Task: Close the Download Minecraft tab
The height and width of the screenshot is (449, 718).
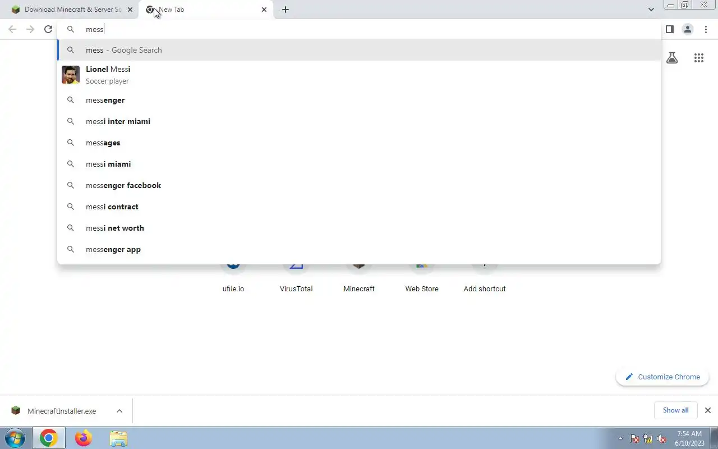Action: click(x=130, y=10)
